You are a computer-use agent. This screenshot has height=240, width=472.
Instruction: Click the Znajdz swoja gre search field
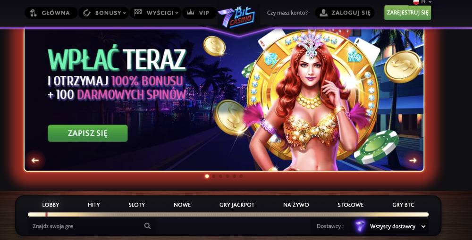pyautogui.click(x=92, y=226)
